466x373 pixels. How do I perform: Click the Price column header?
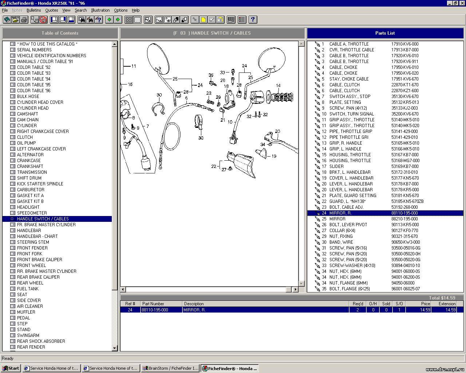(418, 304)
